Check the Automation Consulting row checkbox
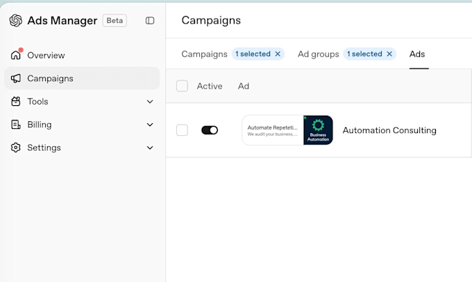 [x=182, y=130]
